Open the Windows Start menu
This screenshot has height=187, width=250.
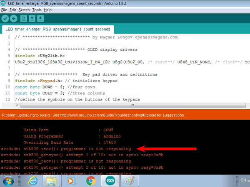coord(9,181)
